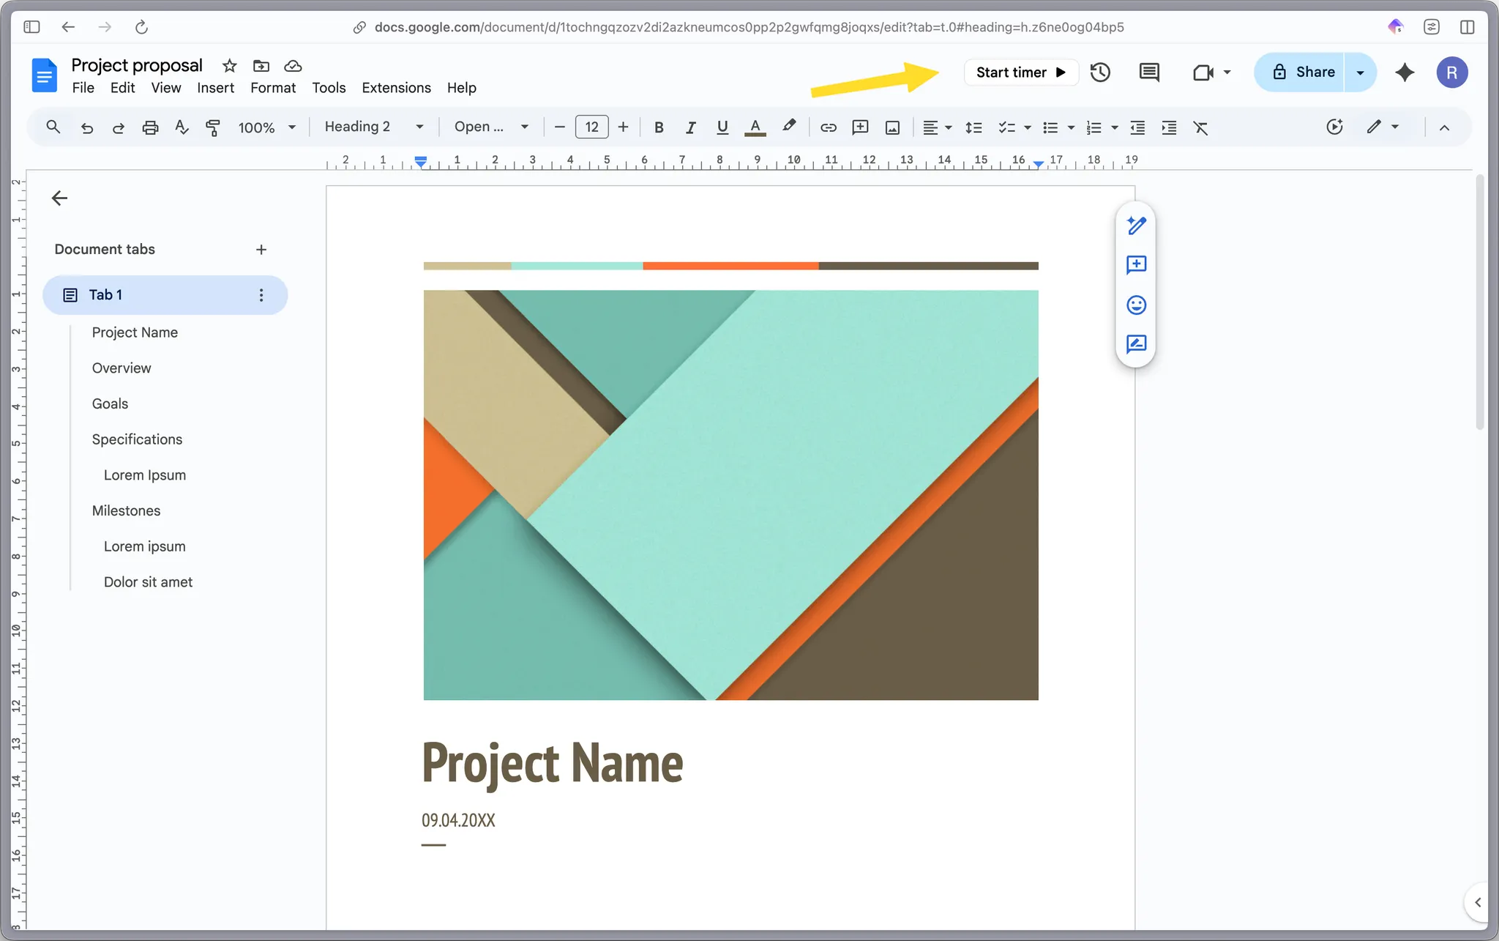Toggle italic formatting
Viewport: 1499px width, 941px height.
[x=690, y=127]
